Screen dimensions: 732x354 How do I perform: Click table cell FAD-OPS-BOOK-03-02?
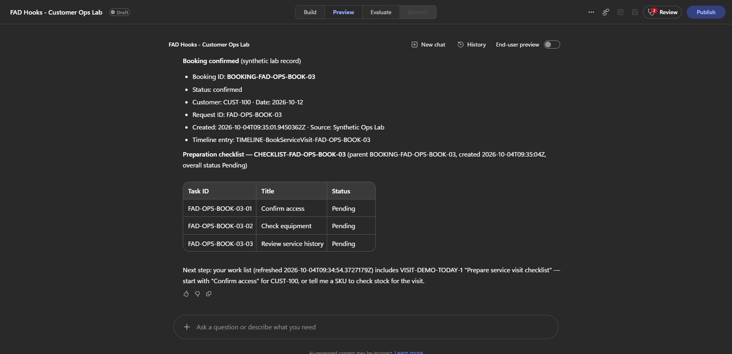pyautogui.click(x=220, y=226)
